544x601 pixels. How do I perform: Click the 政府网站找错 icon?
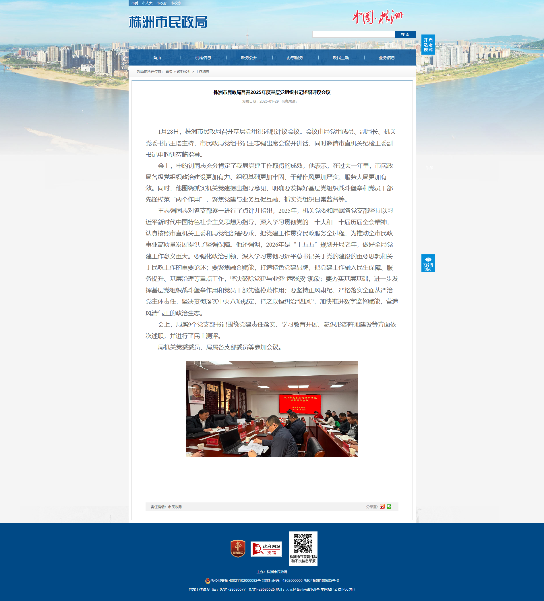pos(266,548)
